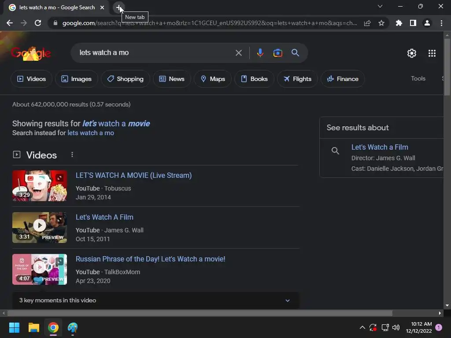451x338 pixels.
Task: Share this page via address bar icon
Action: 367,23
